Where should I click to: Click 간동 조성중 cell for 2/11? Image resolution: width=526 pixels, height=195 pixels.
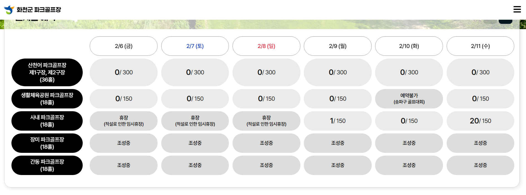tap(480, 165)
